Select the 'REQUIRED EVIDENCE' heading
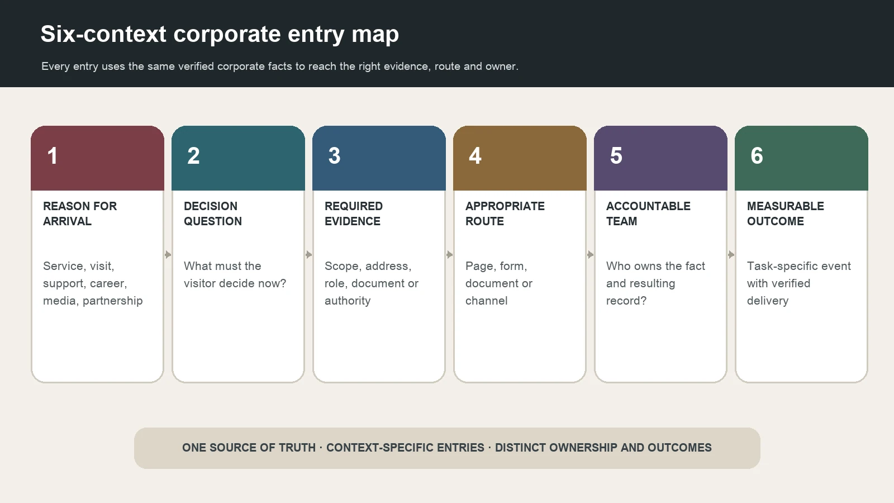Viewport: 894px width, 503px height. coord(354,213)
